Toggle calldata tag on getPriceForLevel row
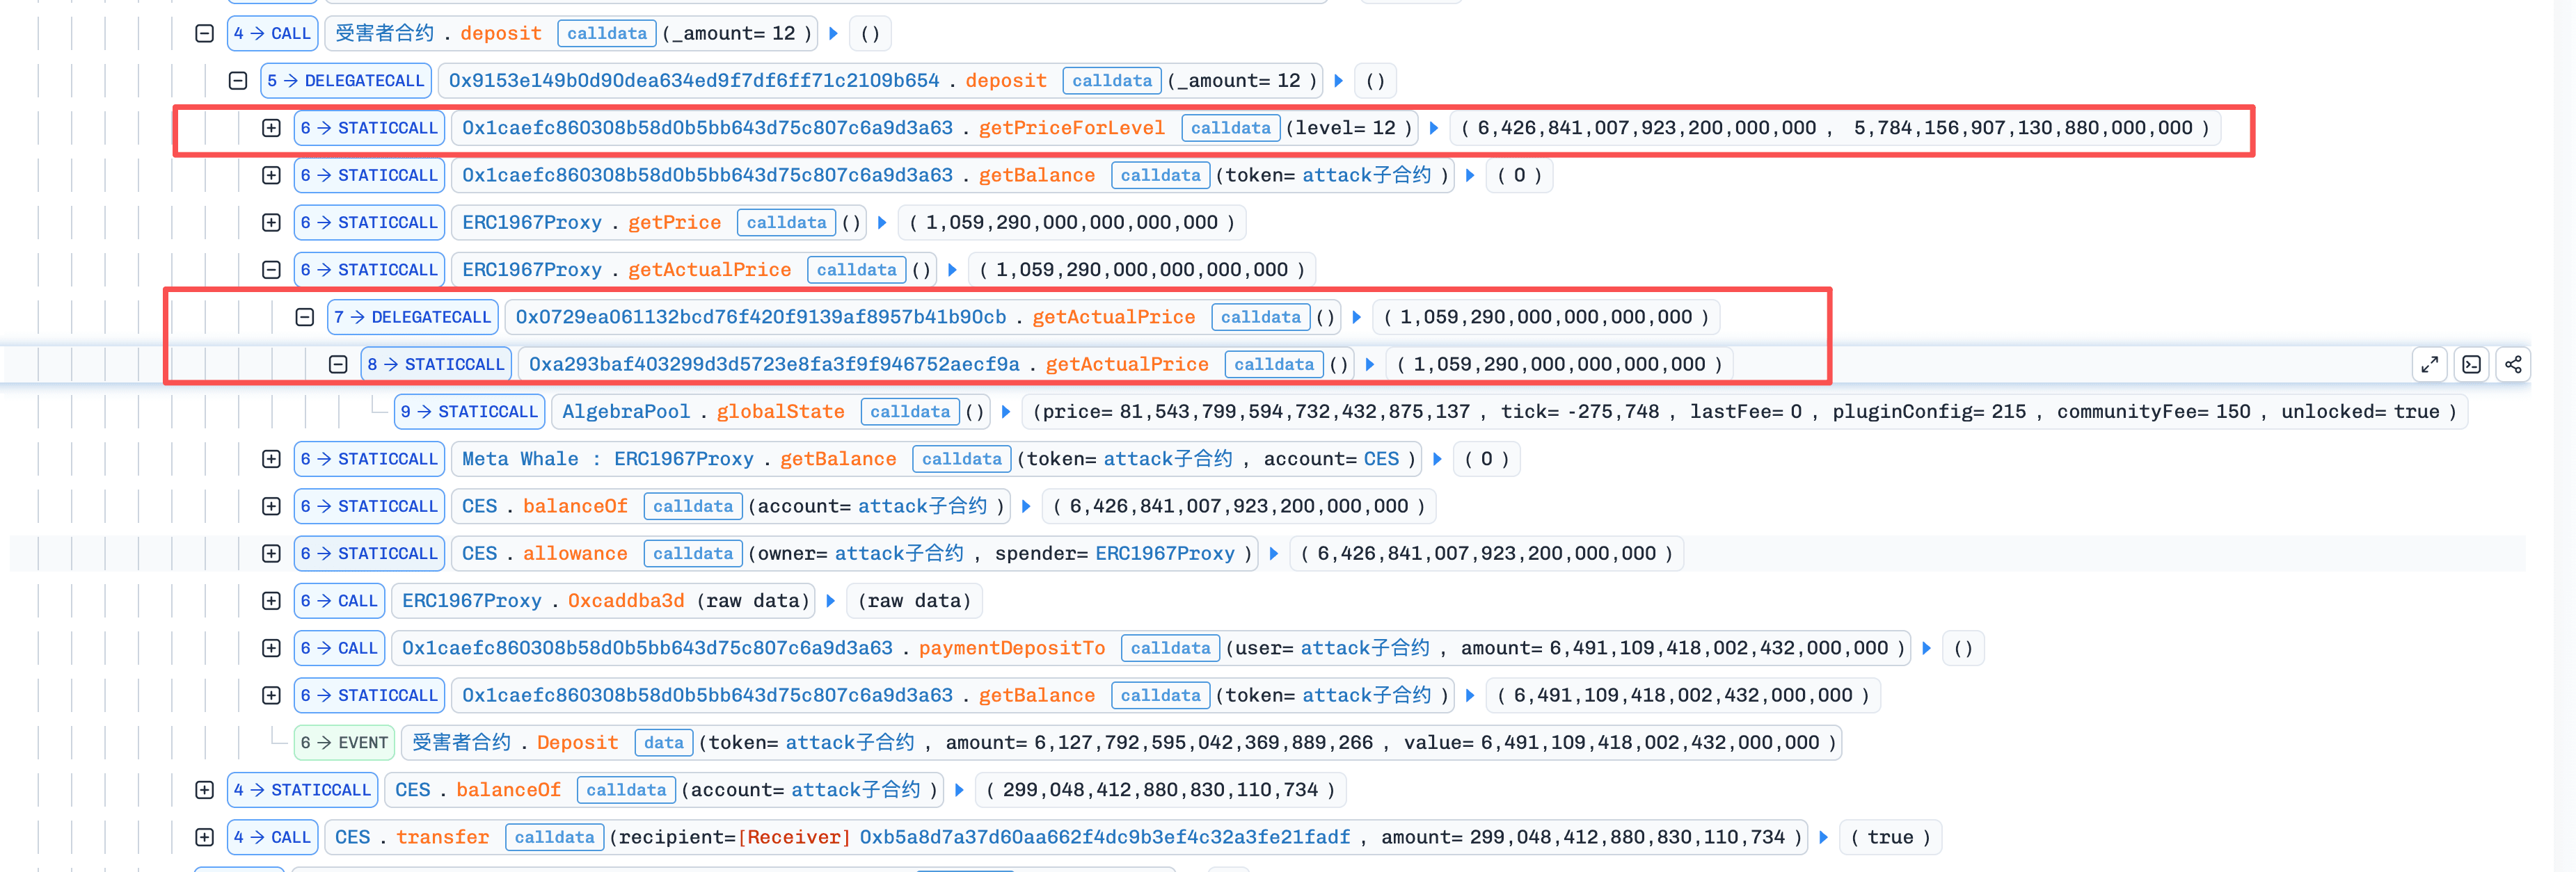The image size is (2576, 872). coord(1230,128)
